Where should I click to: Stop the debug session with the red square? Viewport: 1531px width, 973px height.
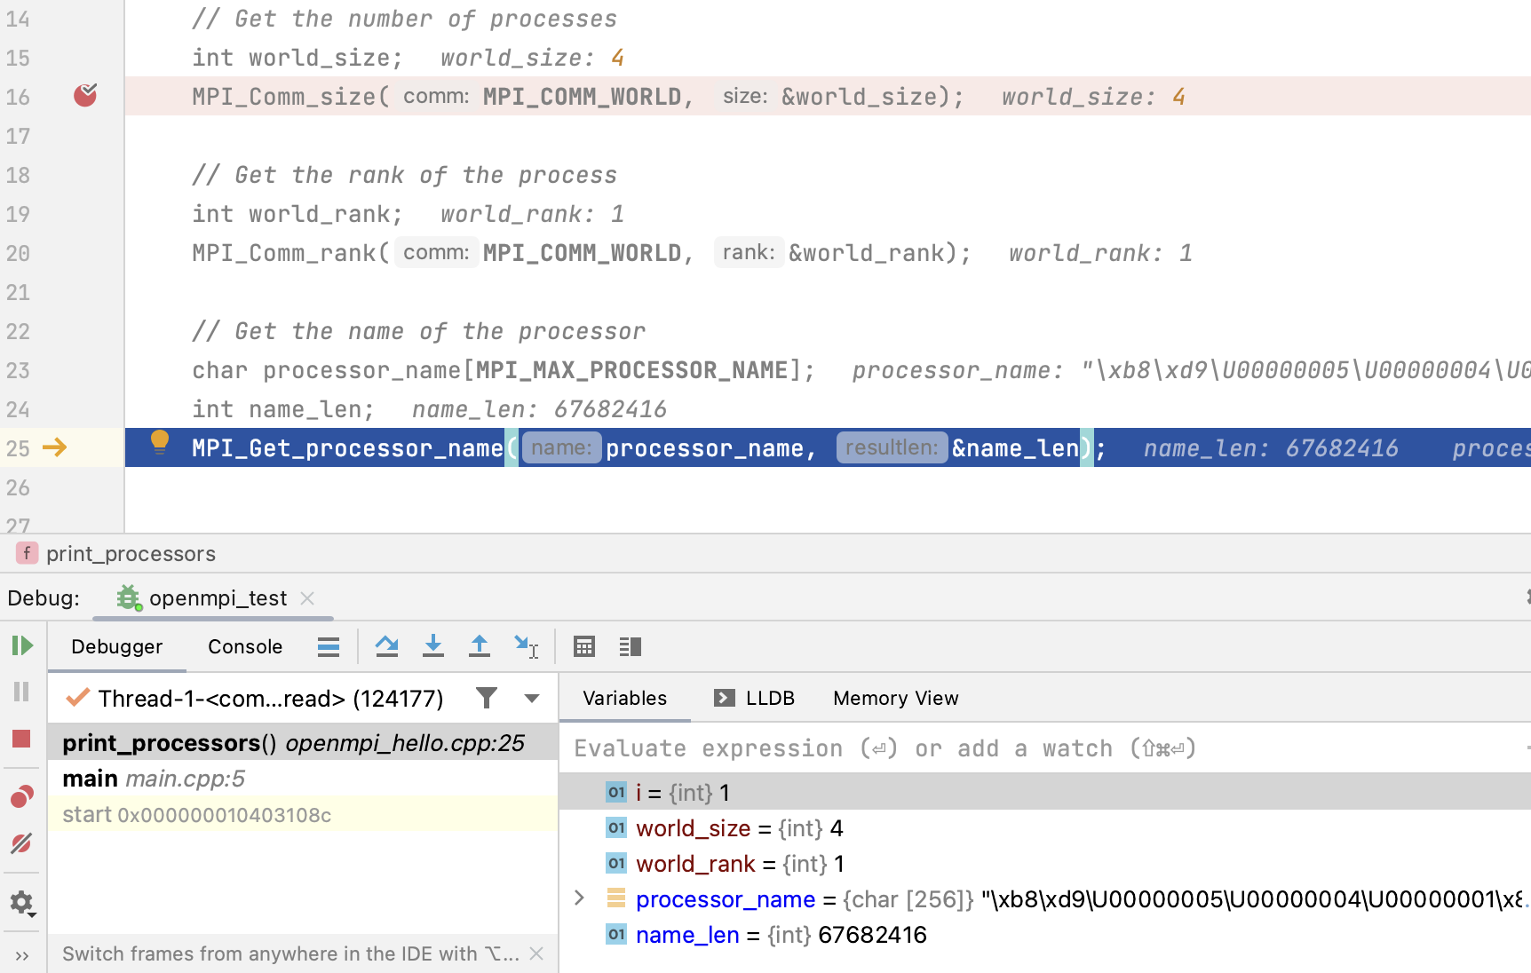click(x=22, y=738)
